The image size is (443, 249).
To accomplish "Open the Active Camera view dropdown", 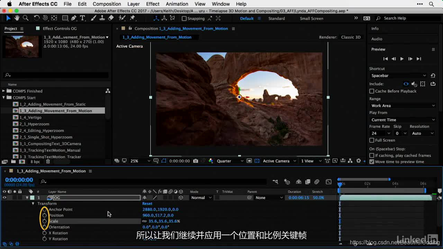I will tap(279, 161).
